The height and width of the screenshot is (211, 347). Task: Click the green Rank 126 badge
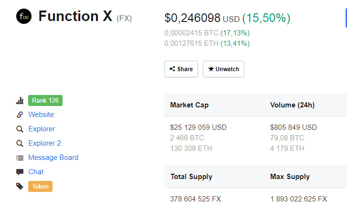click(45, 100)
